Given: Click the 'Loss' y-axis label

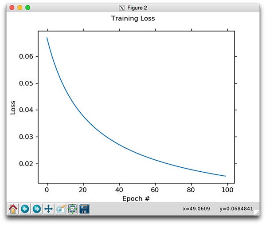Looking at the screenshot, I should pos(13,108).
